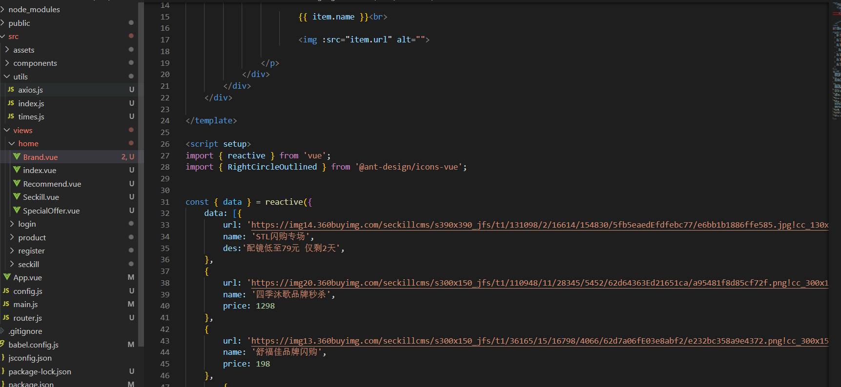Viewport: 841px width, 387px height.
Task: Click the 'script setup' tag on line 26
Action: click(218, 144)
